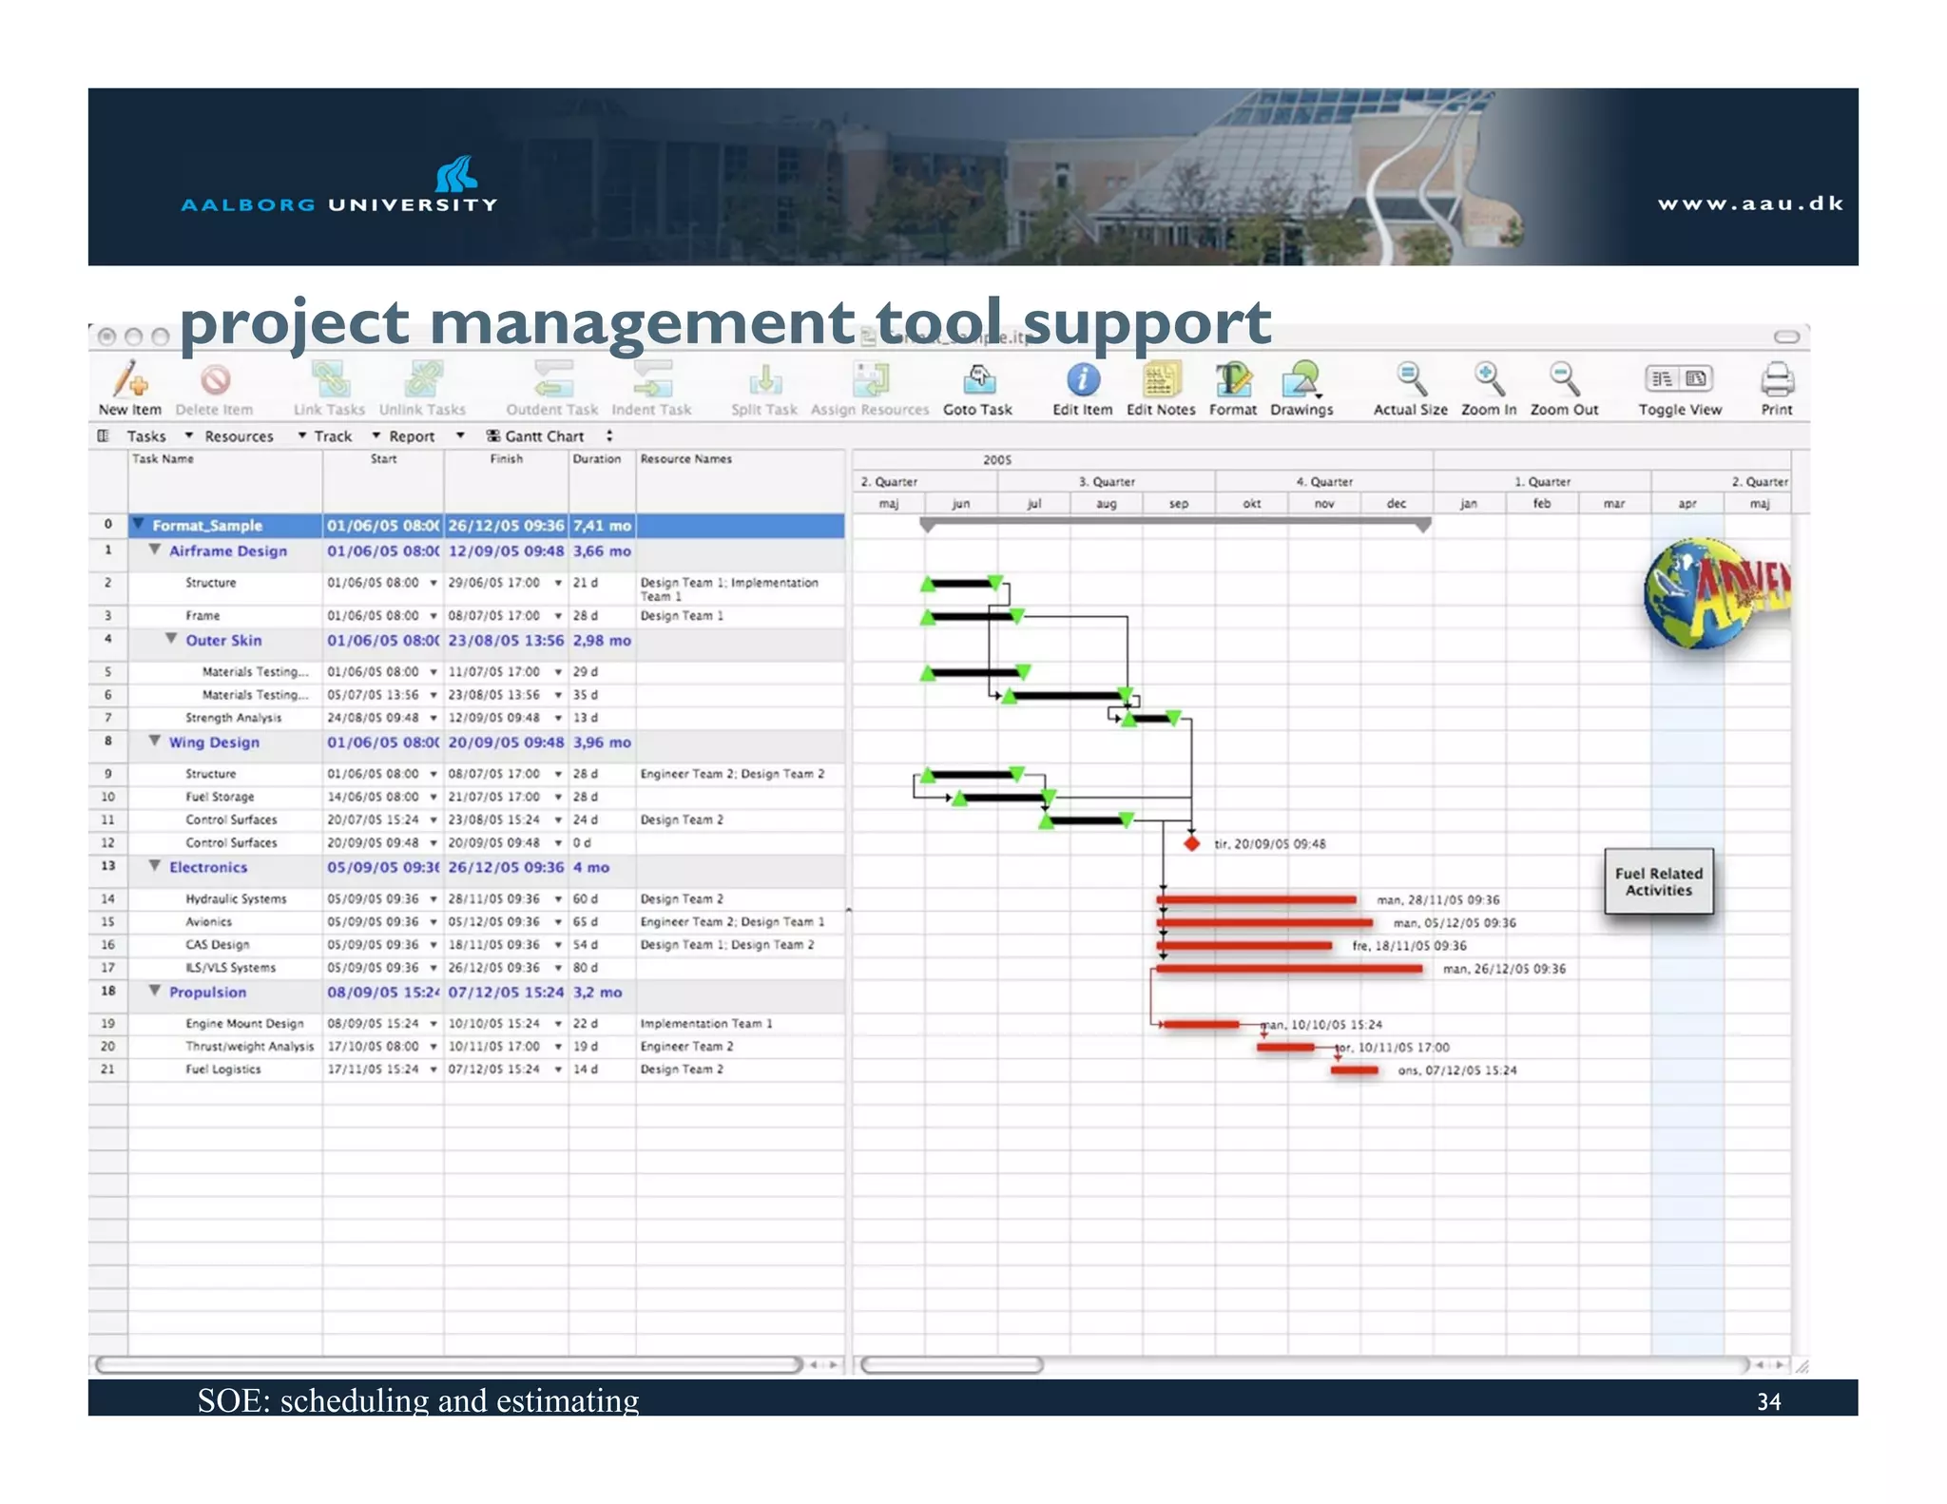This screenshot has height=1504, width=1947.
Task: Open the Report menu
Action: pyautogui.click(x=412, y=435)
